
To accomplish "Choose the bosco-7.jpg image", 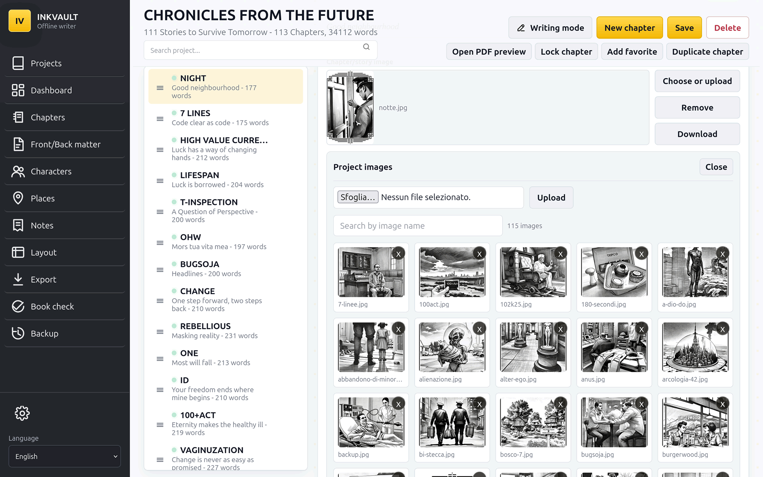I will [x=533, y=422].
